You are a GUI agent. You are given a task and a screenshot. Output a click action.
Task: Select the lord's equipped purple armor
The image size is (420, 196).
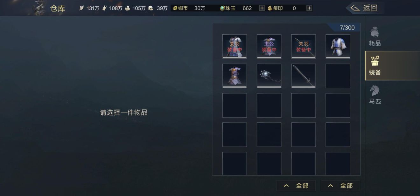click(x=269, y=46)
